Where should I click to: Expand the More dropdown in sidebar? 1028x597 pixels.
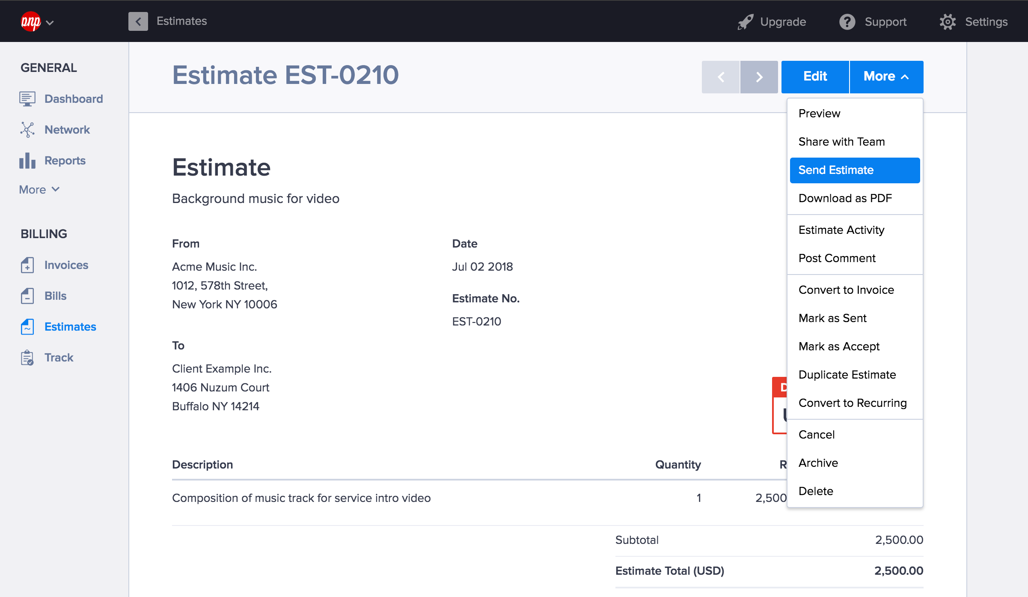tap(39, 189)
